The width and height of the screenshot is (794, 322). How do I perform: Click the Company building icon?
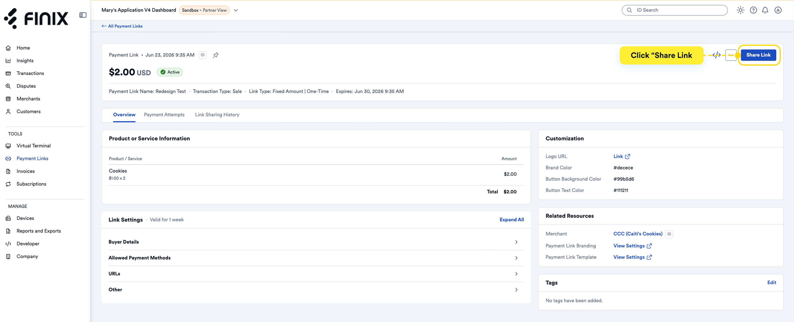tap(8, 256)
